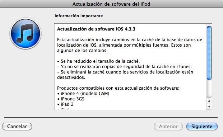Viewport: 223px width, 137px height.
Task: Click the word desactivados in notes
Action: [71, 77]
